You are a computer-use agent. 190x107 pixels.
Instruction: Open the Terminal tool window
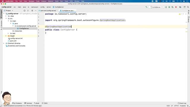(x=28, y=103)
